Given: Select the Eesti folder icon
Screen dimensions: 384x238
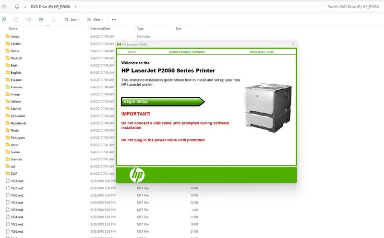Looking at the screenshot, I should coord(8,65).
